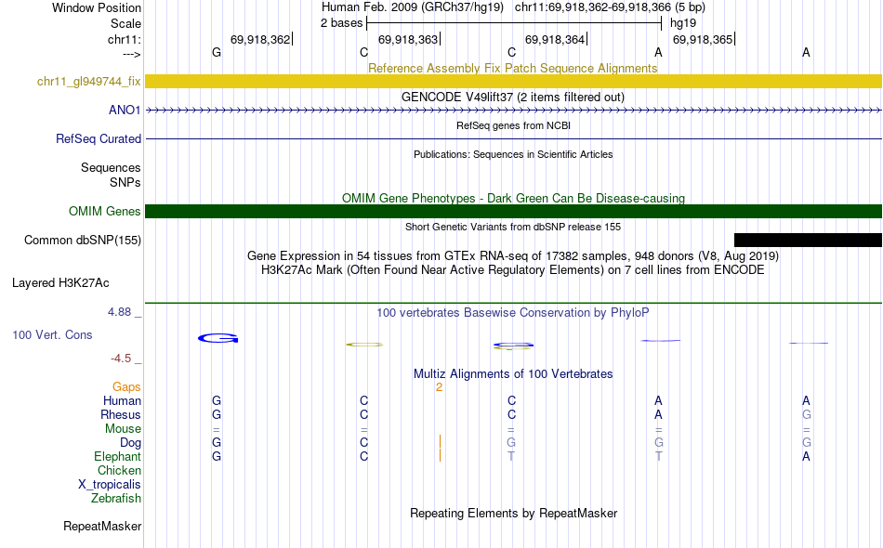Click the ANO1 intron arrow line

pos(514,111)
